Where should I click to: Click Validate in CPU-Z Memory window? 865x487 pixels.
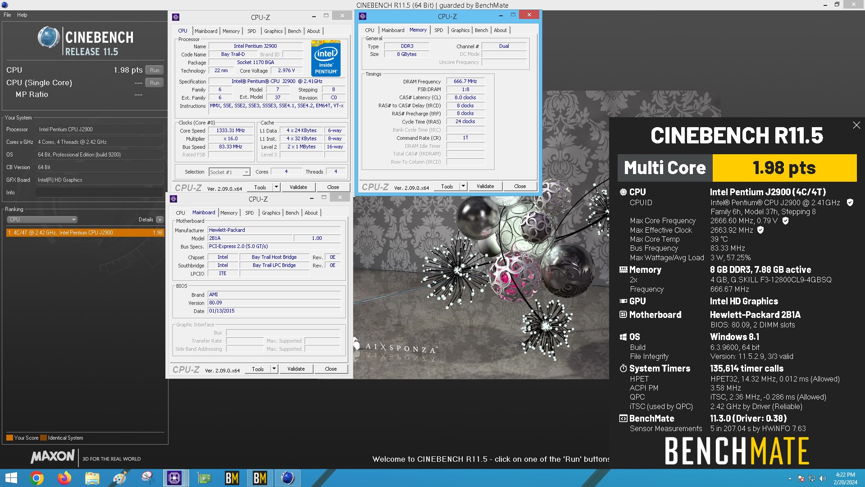(485, 186)
